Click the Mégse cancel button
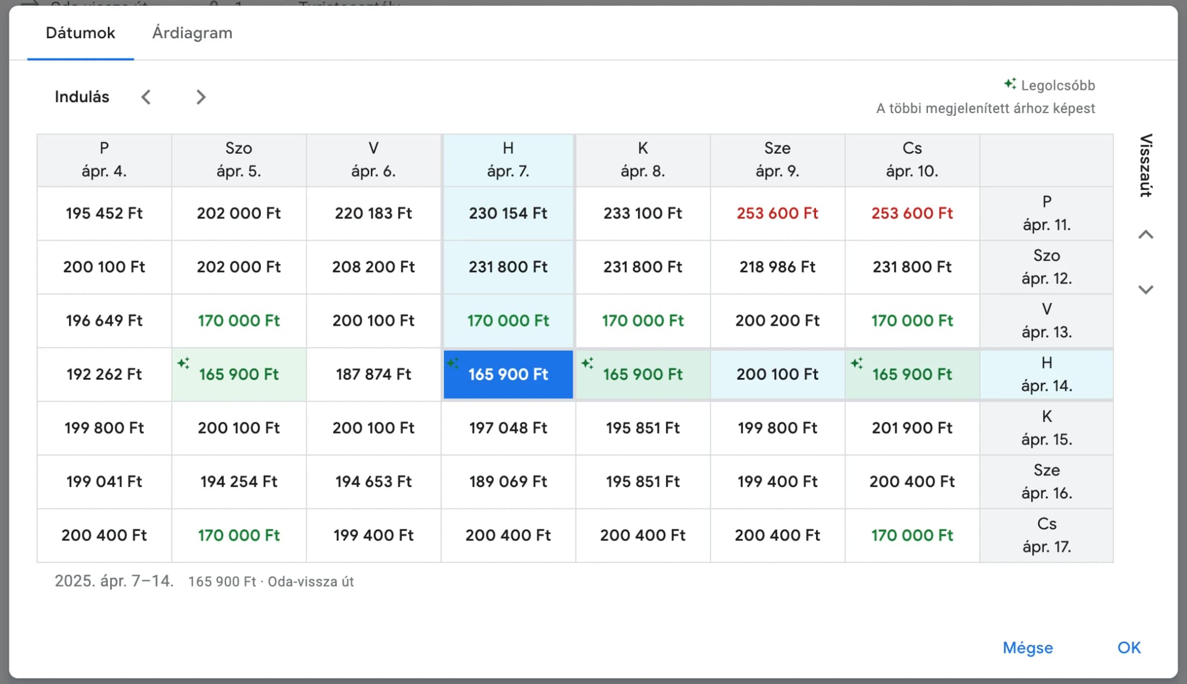The width and height of the screenshot is (1187, 684). coord(1028,647)
